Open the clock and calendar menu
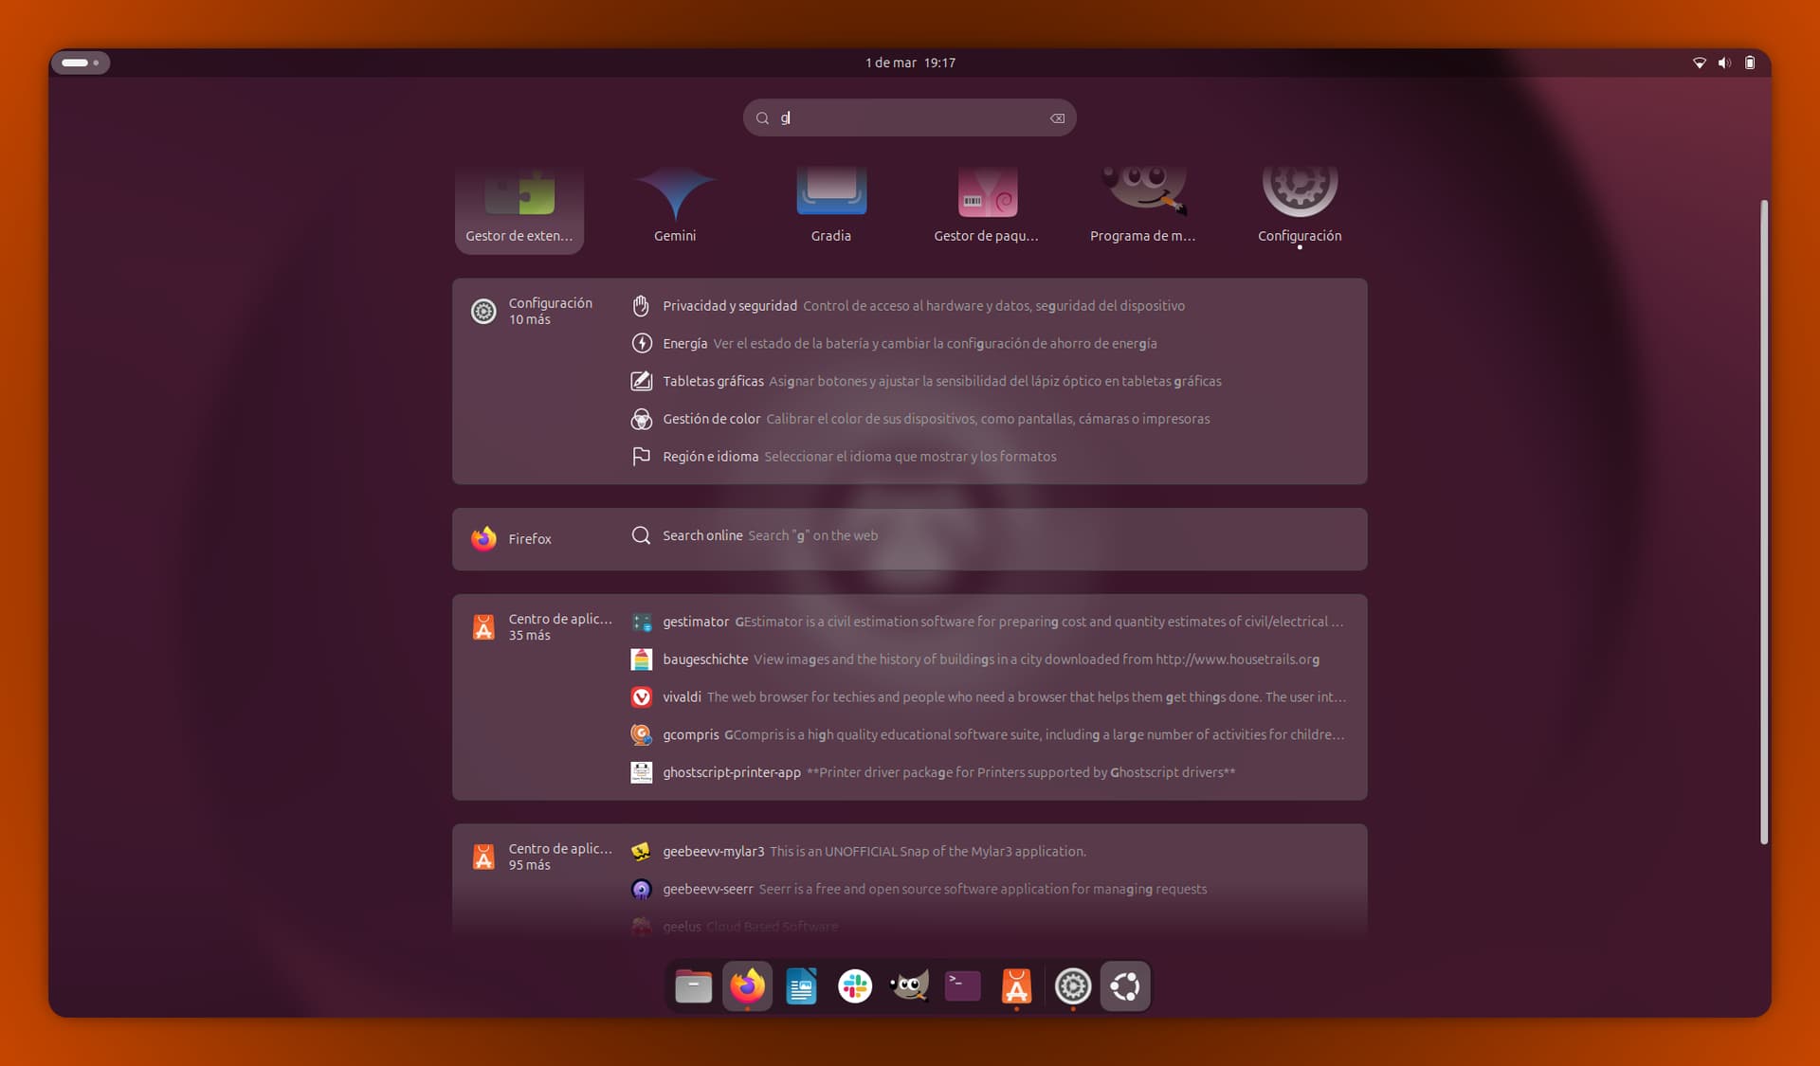This screenshot has height=1066, width=1820. pos(909,63)
